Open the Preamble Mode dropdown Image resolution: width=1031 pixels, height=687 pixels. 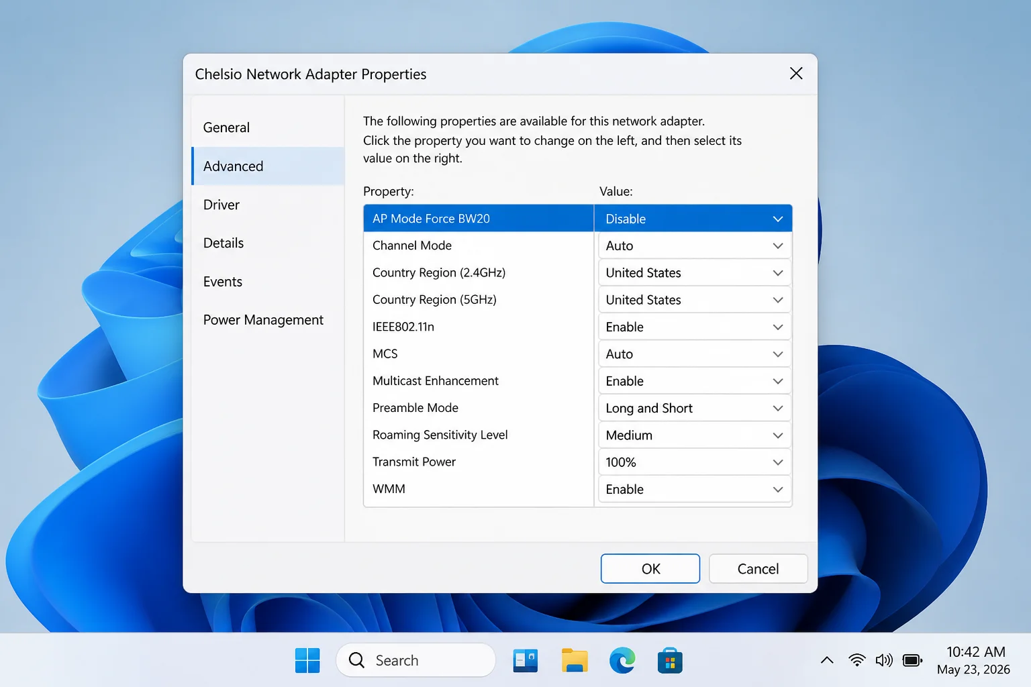tap(694, 408)
